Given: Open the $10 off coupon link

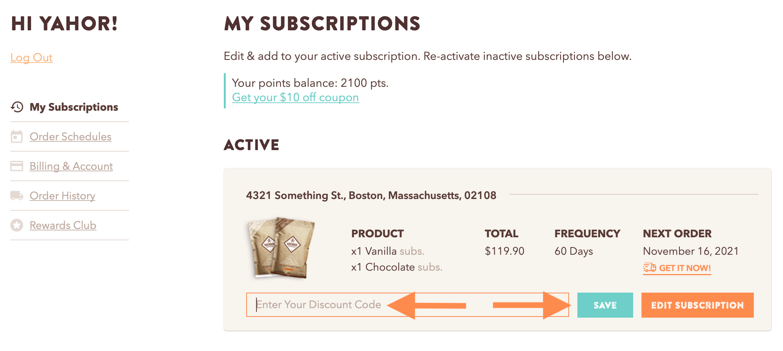Looking at the screenshot, I should [x=295, y=97].
